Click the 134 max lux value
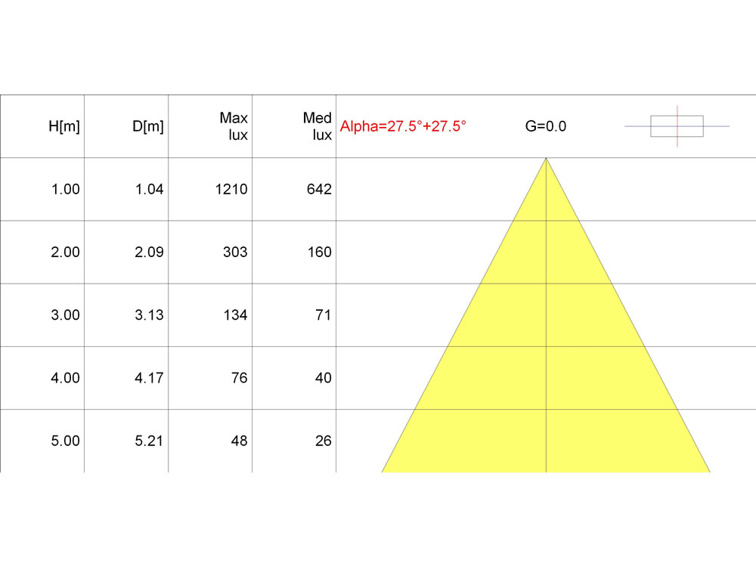The width and height of the screenshot is (756, 567). pos(235,315)
